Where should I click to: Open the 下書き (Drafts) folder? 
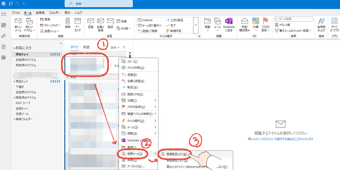tap(20, 87)
